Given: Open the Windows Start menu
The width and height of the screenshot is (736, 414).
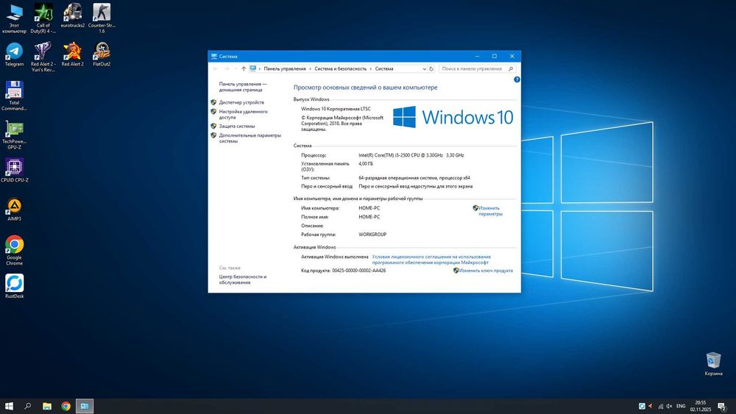Looking at the screenshot, I should click(x=9, y=406).
